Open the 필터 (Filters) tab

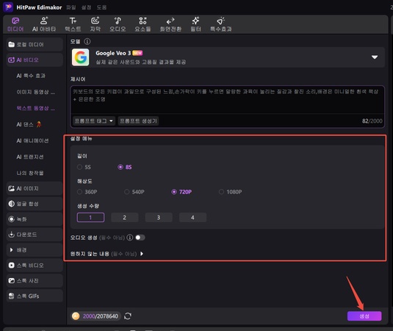tap(195, 24)
